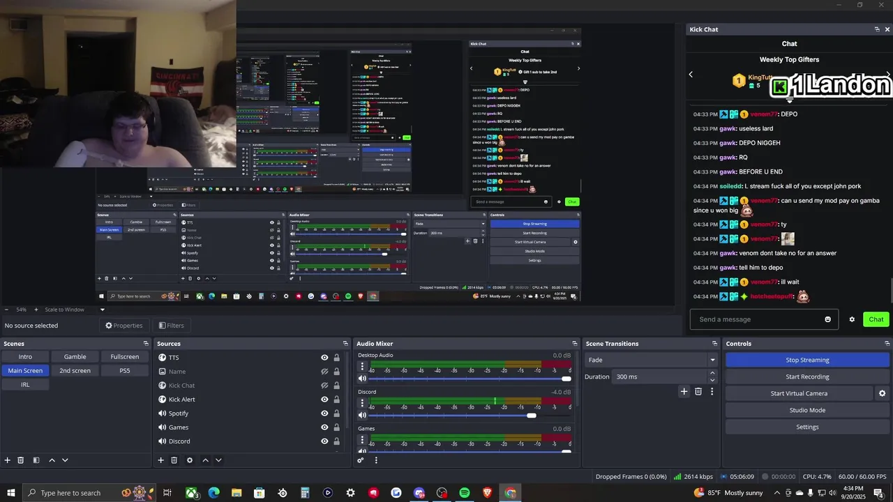Switch to the 2nd screen scene
The width and height of the screenshot is (893, 502).
point(75,371)
